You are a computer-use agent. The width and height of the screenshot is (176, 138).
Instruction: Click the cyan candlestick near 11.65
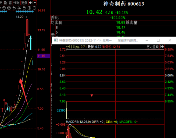[30, 43]
